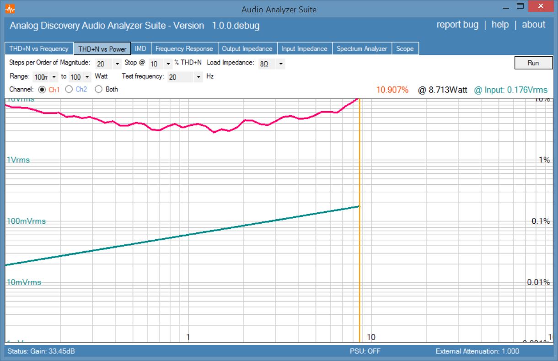
Task: Click the version title header text
Action: [x=134, y=26]
